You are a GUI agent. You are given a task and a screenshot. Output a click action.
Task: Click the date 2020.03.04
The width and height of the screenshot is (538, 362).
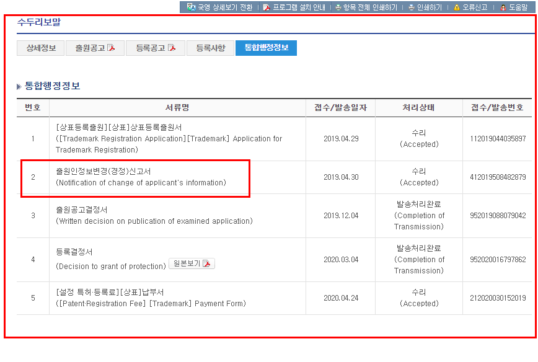pyautogui.click(x=341, y=259)
